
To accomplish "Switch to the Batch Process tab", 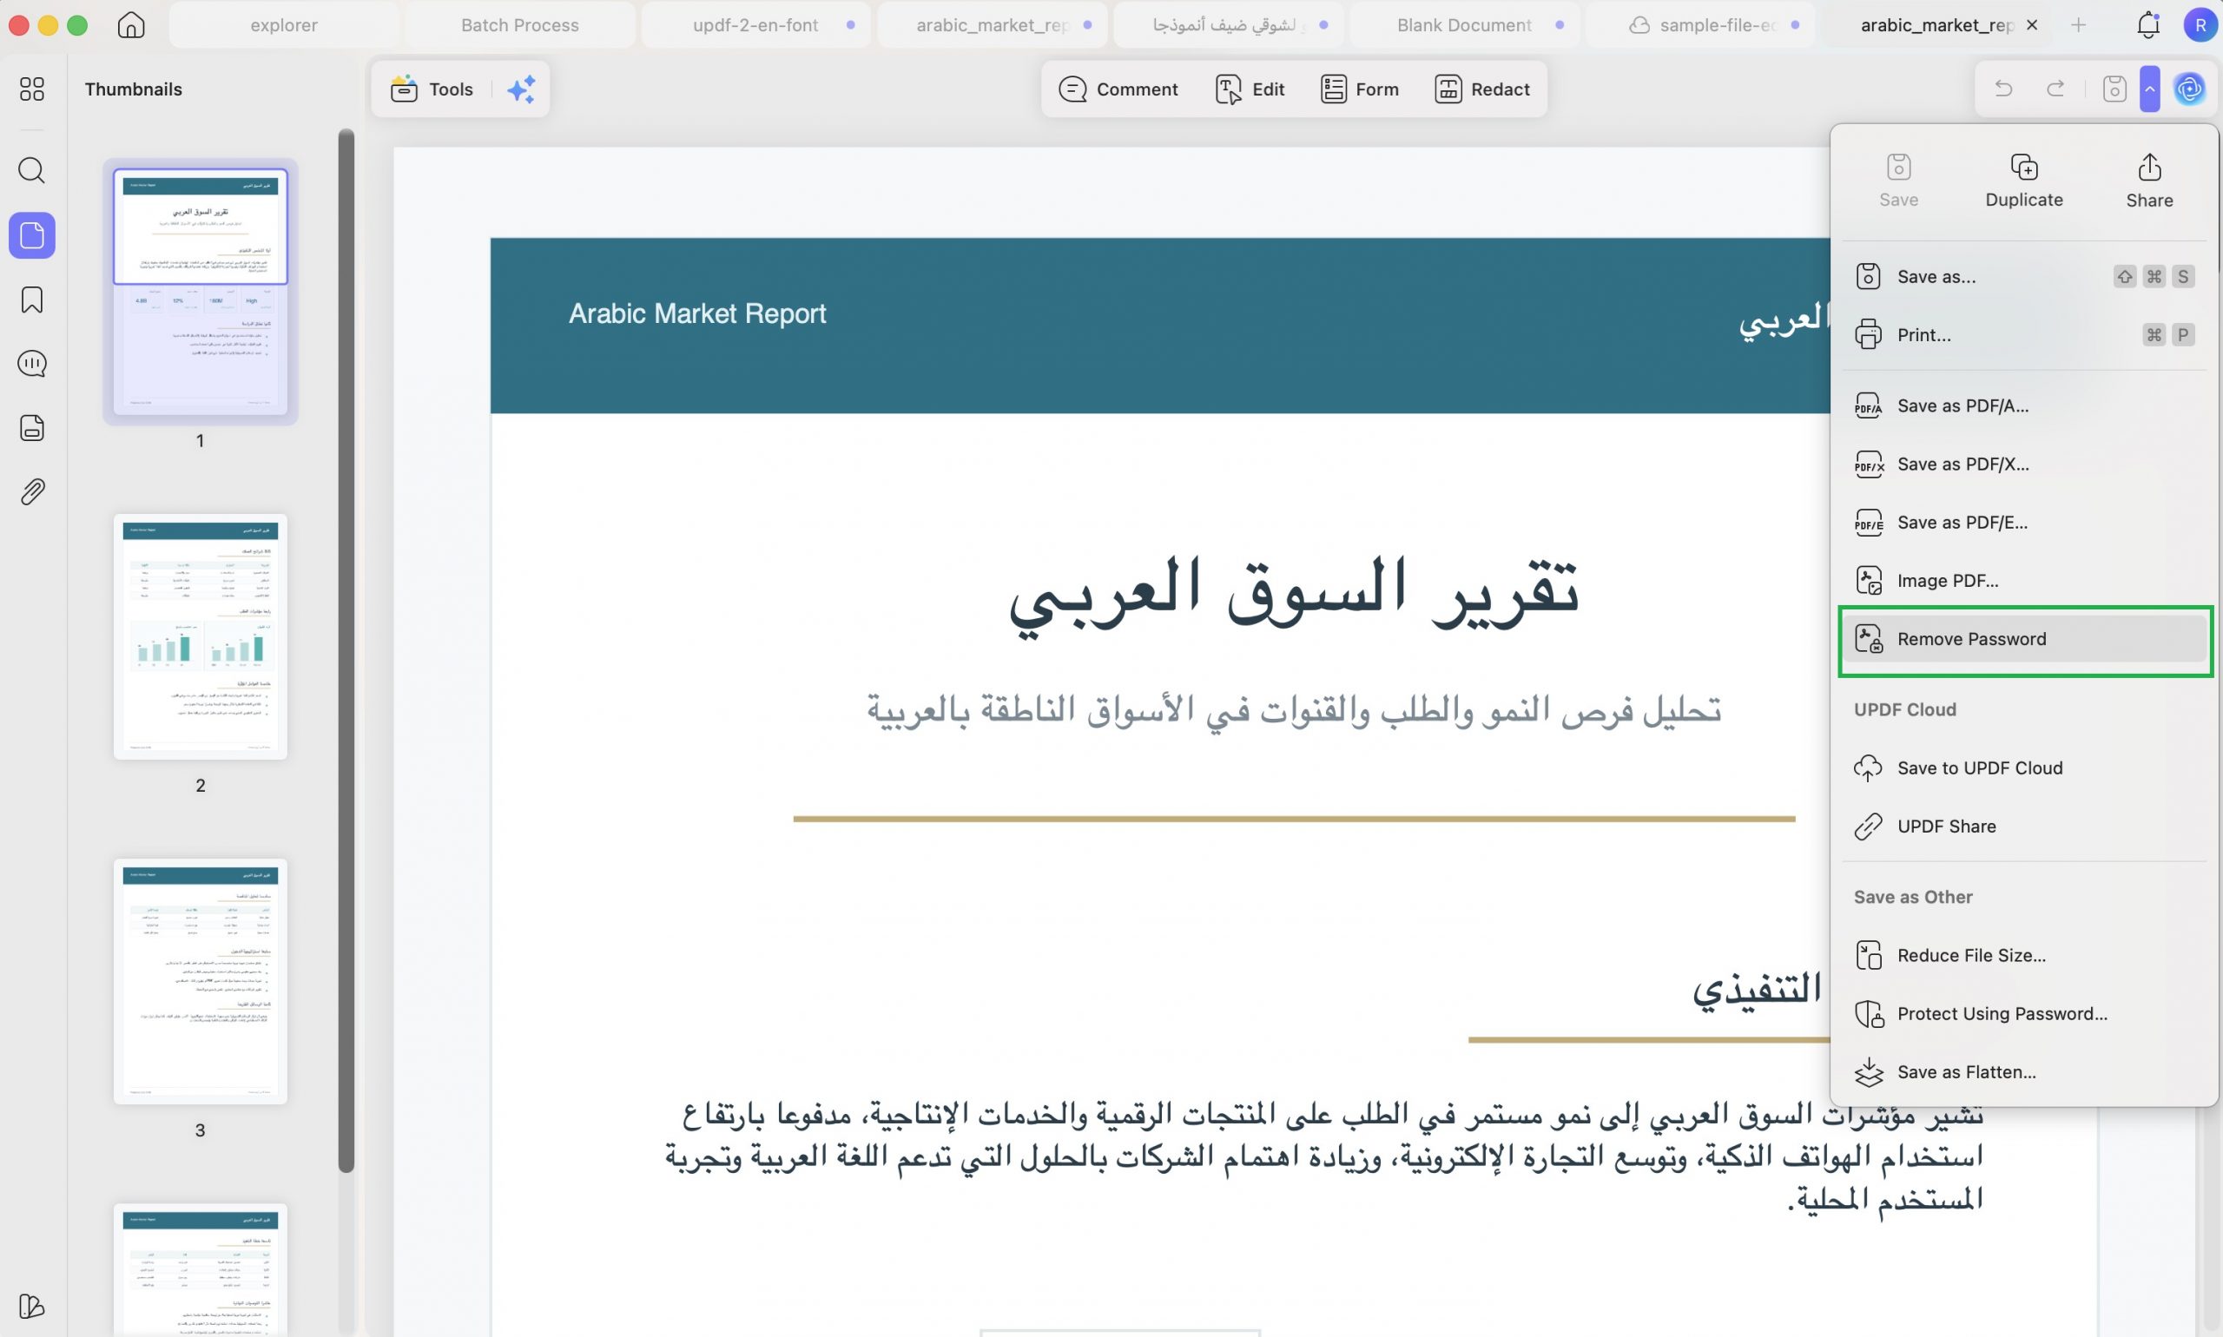I will click(x=520, y=25).
